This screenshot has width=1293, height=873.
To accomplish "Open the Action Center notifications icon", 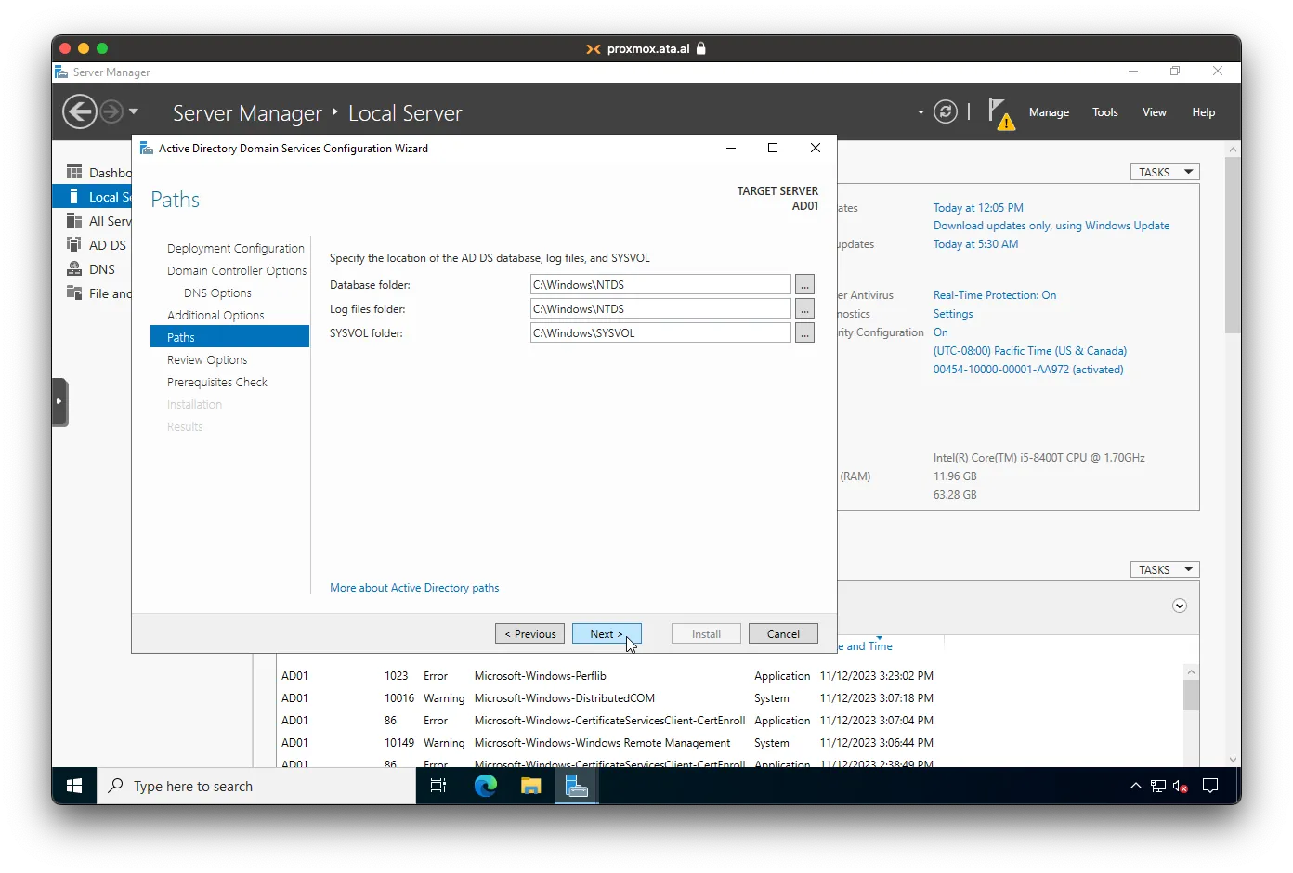I will (x=1210, y=787).
